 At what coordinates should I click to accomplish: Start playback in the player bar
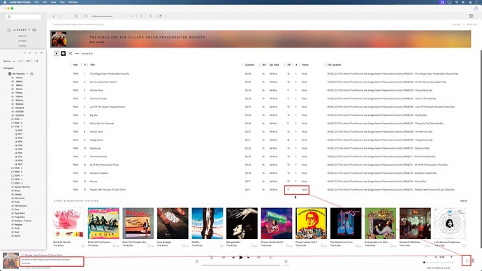point(241,258)
